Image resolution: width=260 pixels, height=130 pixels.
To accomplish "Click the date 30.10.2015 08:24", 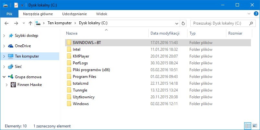I will (164, 63).
